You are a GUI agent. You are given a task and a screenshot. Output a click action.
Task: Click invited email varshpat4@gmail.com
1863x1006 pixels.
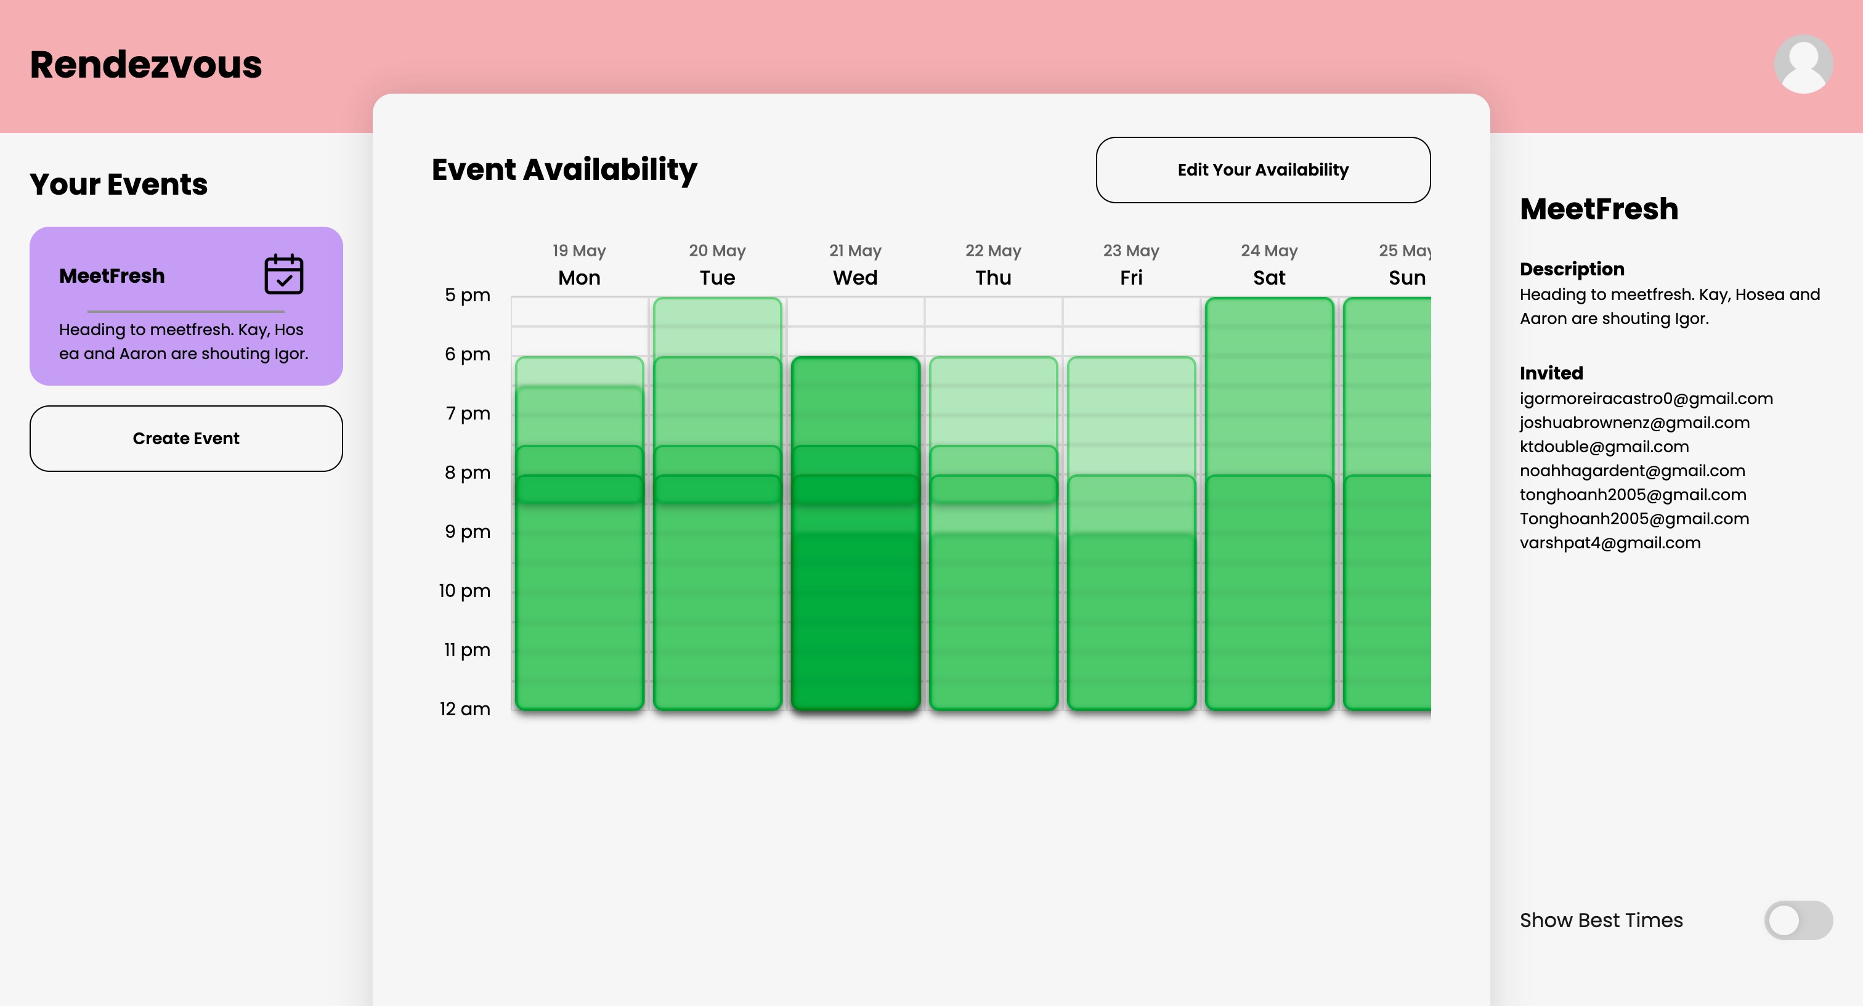1609,542
